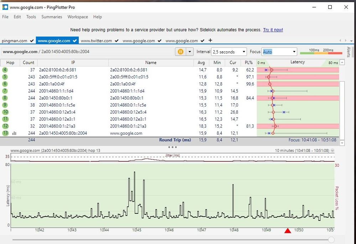Sort by the Count column header
356x244 pixels.
point(29,62)
